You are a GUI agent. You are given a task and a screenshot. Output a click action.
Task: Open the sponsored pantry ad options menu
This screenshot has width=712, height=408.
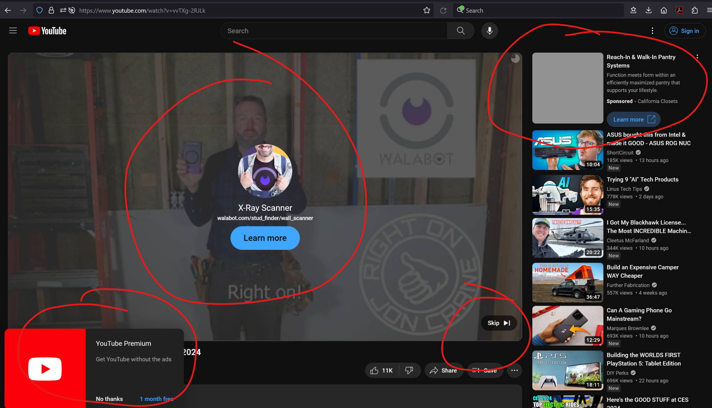(x=697, y=56)
